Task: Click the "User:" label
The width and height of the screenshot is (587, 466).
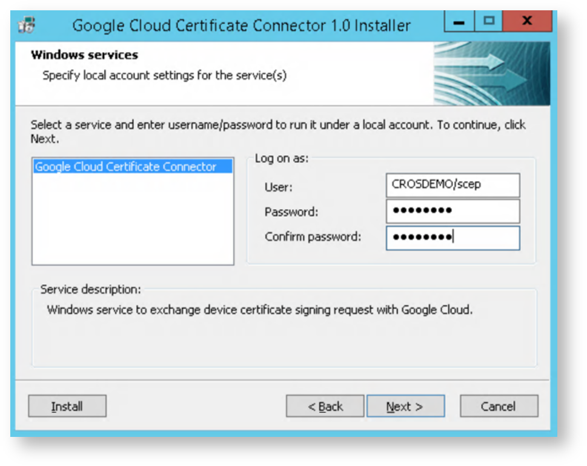Action: (278, 187)
